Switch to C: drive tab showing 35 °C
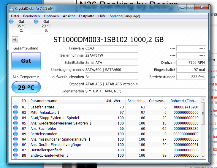The width and height of the screenshot is (217, 168). pyautogui.click(x=21, y=26)
